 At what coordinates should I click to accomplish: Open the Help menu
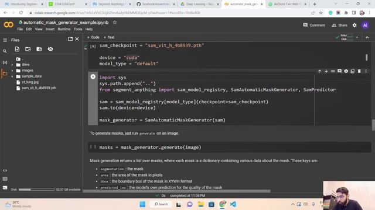pos(88,29)
